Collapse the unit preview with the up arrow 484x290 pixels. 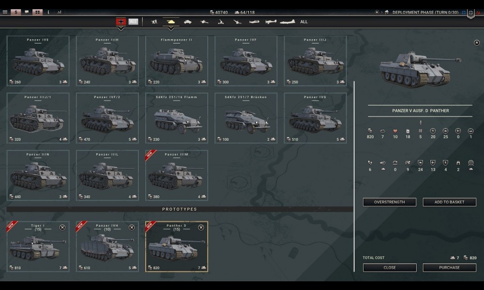[x=477, y=43]
